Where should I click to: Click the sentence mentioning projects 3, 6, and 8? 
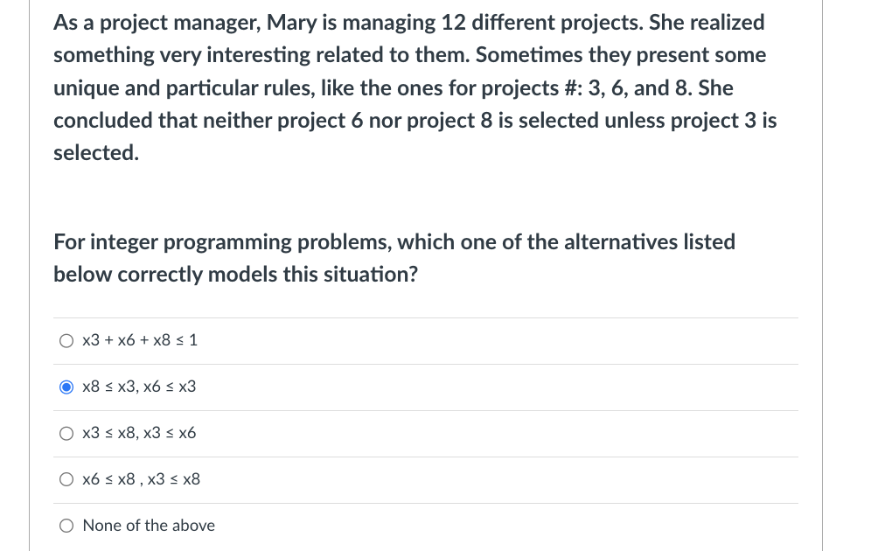coord(411,87)
